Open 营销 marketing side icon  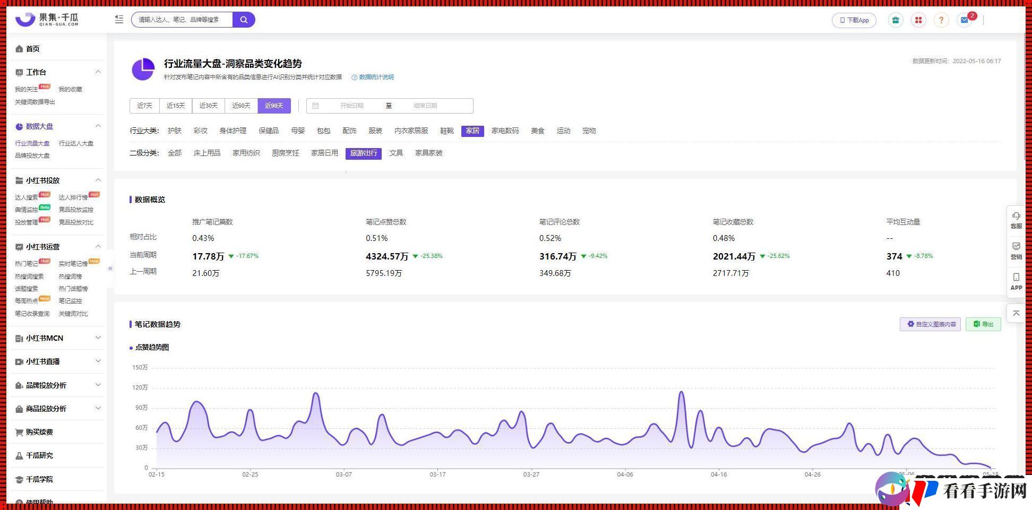click(1016, 250)
